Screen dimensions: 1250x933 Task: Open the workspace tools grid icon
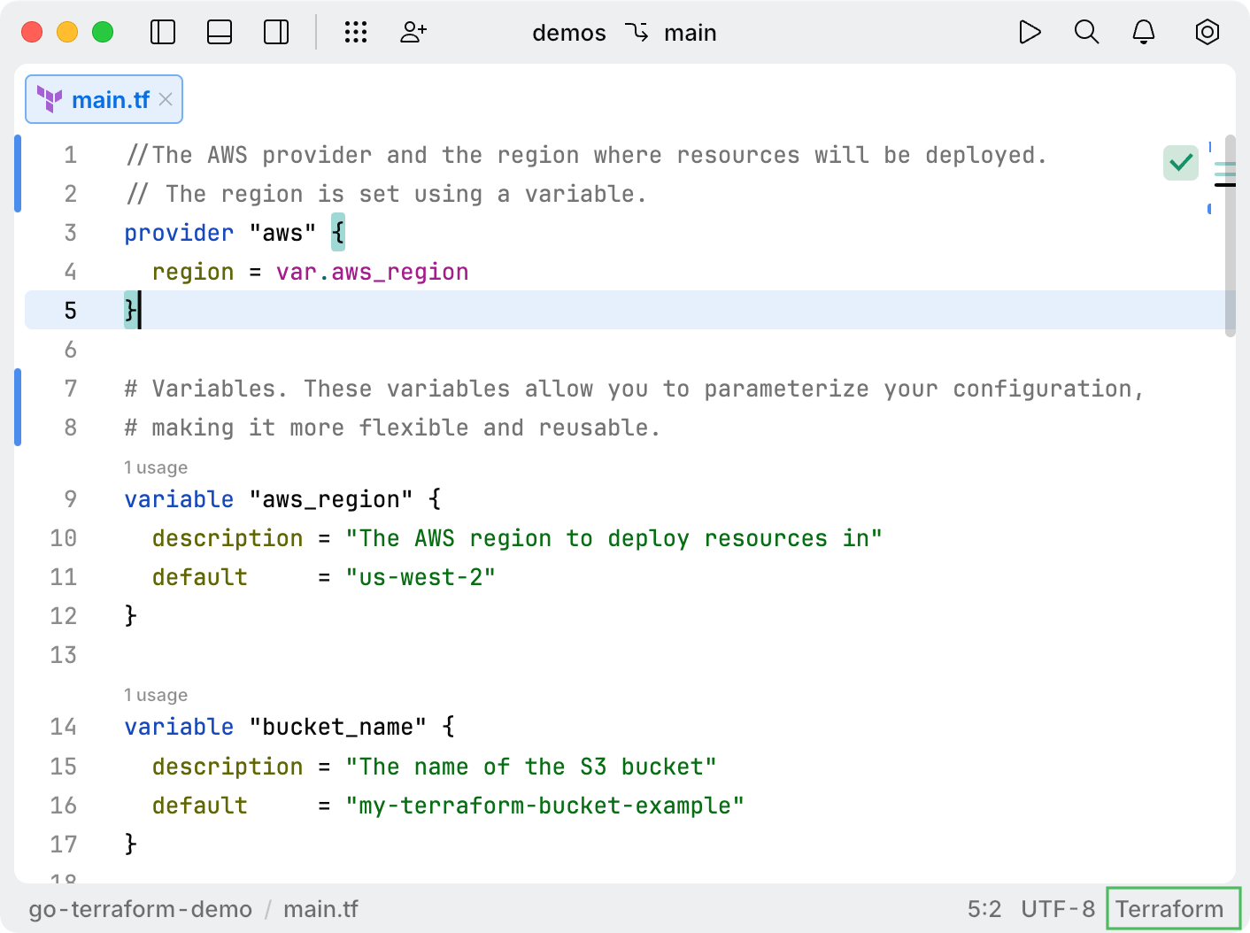pos(356,32)
